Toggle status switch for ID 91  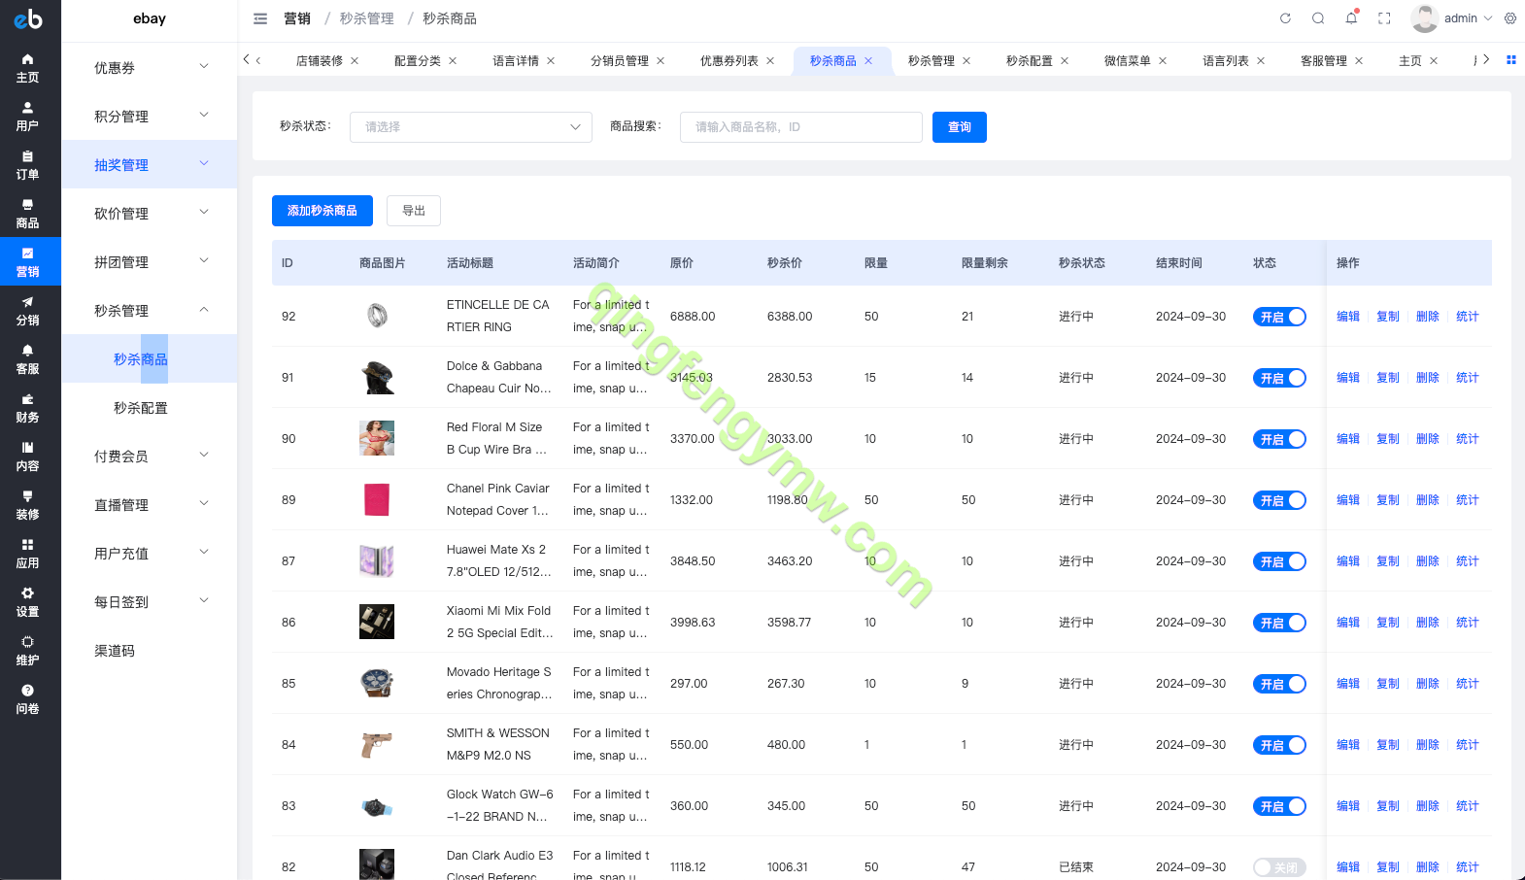click(1279, 378)
